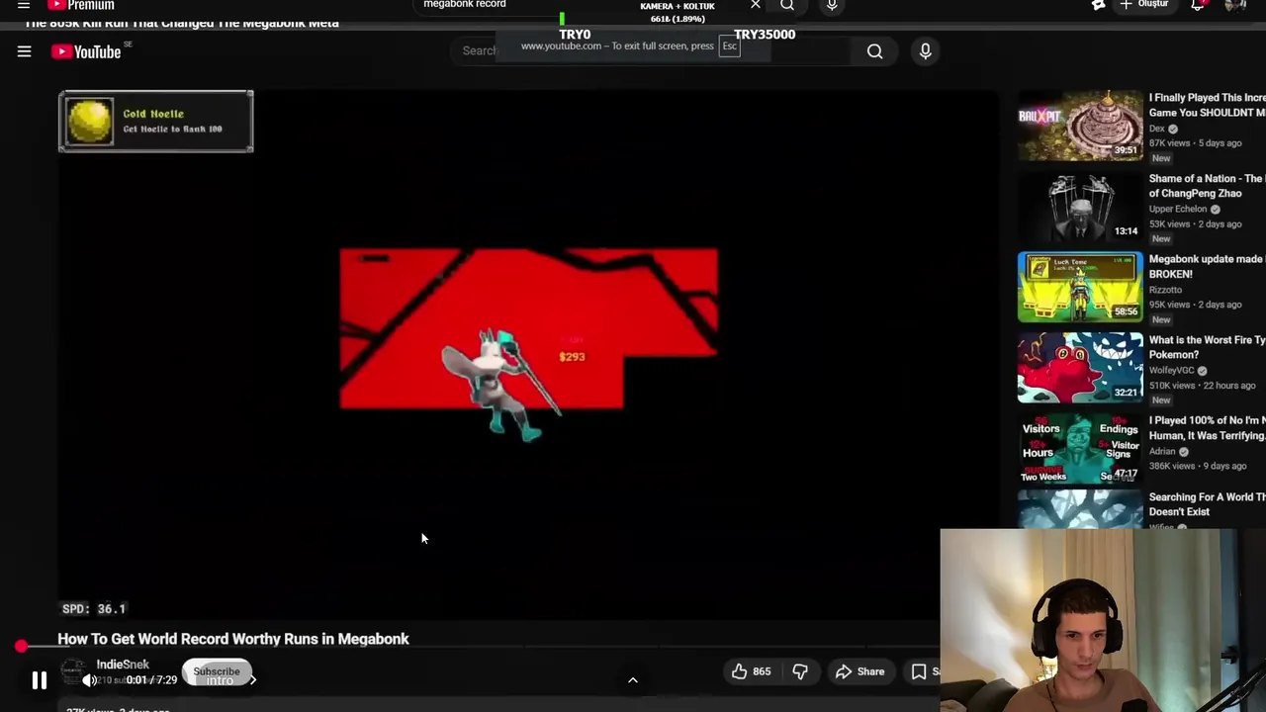Screen dimensions: 1266x712
Task: Click the Oluştur create button
Action: (x=1143, y=5)
